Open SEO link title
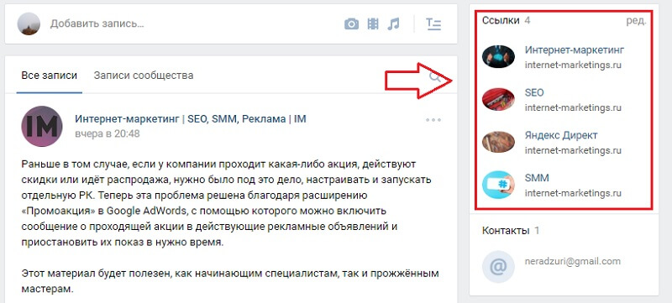 (534, 92)
